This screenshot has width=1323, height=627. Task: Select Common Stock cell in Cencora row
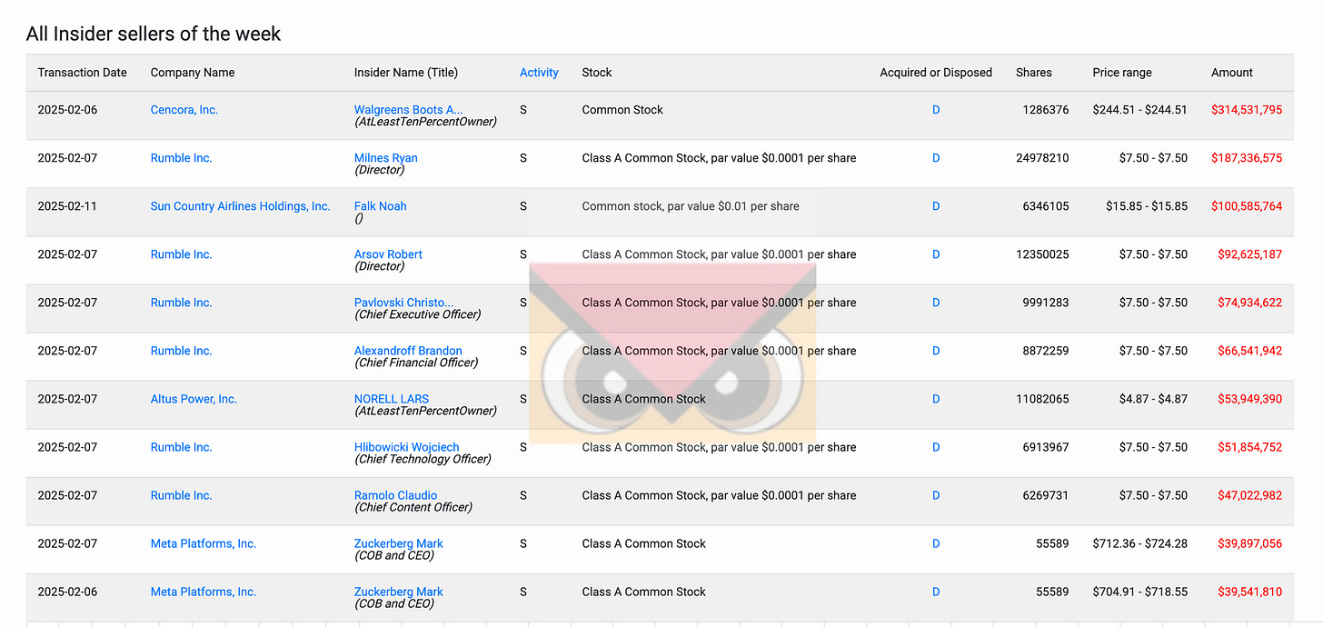pos(622,110)
